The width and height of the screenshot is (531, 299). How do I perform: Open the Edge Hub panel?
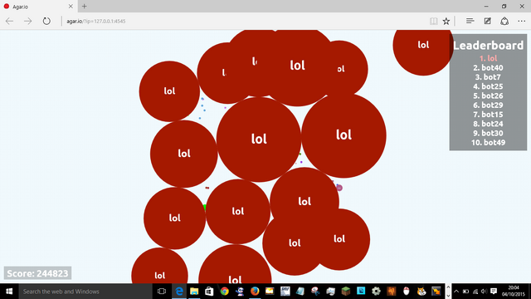click(470, 21)
